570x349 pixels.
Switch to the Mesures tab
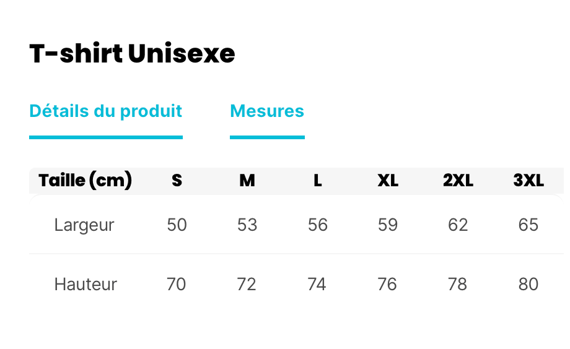(x=267, y=111)
